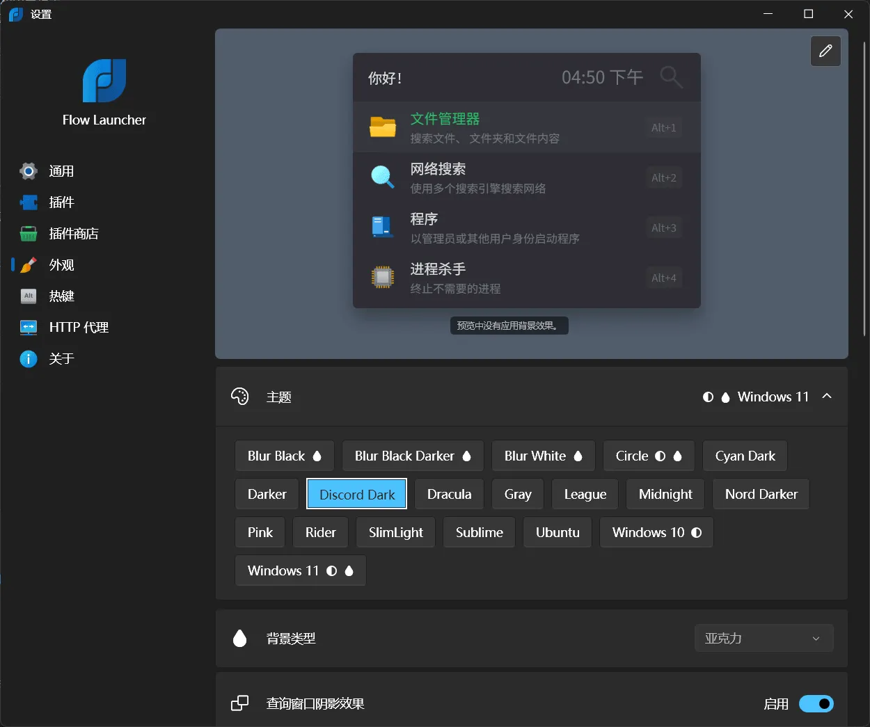This screenshot has width=870, height=727.
Task: Click the 程序 result title in preview
Action: pyautogui.click(x=424, y=219)
